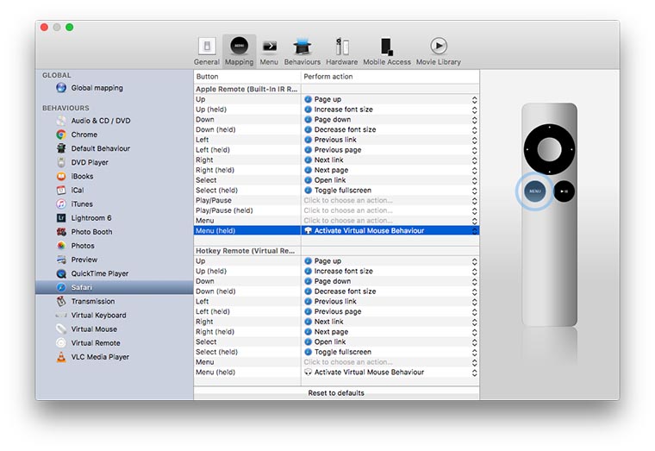Choose an action for Play/Pause
This screenshot has height=451, width=655.
tap(390, 200)
